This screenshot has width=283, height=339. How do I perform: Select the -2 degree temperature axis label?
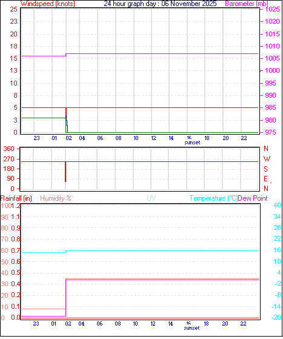(278, 283)
